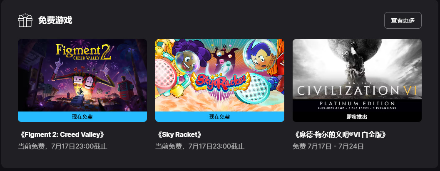
Task: Open the Sky Racket game cover image
Action: pos(220,75)
